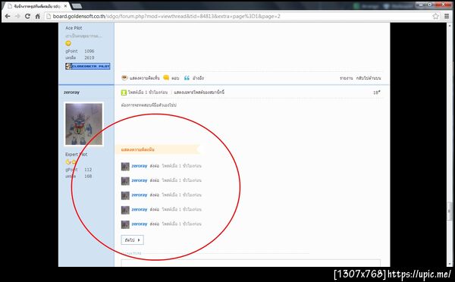This screenshot has width=455, height=282.
Task: Click the Ace Pilot rank text
Action: coord(74,28)
